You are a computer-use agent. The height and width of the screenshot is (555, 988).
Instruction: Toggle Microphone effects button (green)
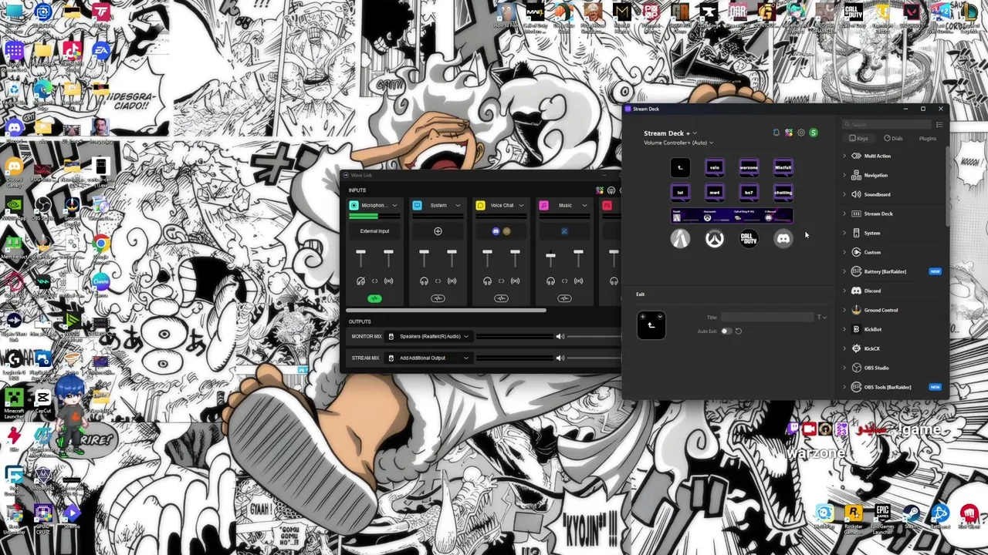click(374, 298)
